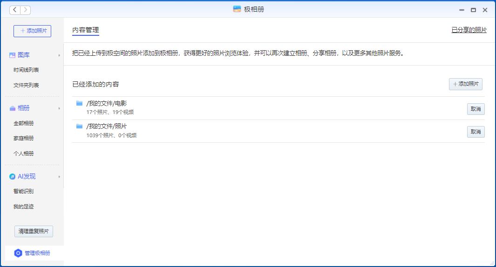The width and height of the screenshot is (496, 267).
Task: Open 时间线列表 in the sidebar
Action: pyautogui.click(x=26, y=70)
